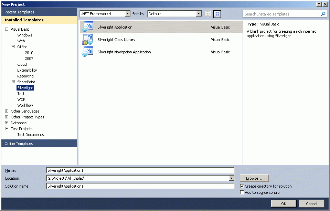The width and height of the screenshot is (330, 211).
Task: Select Web in the template tree
Action: 21,41
